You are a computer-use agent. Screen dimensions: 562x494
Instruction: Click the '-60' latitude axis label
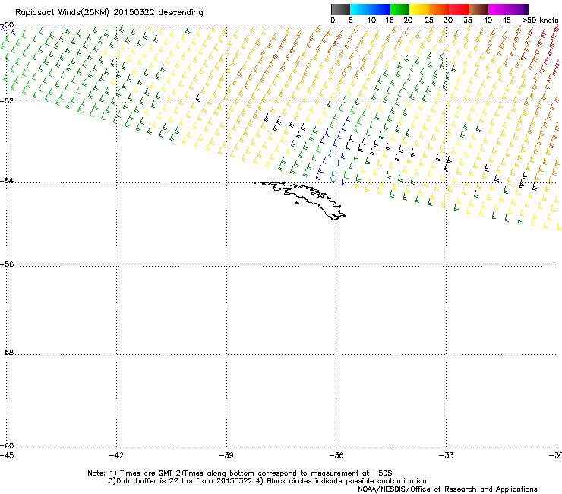pyautogui.click(x=7, y=446)
